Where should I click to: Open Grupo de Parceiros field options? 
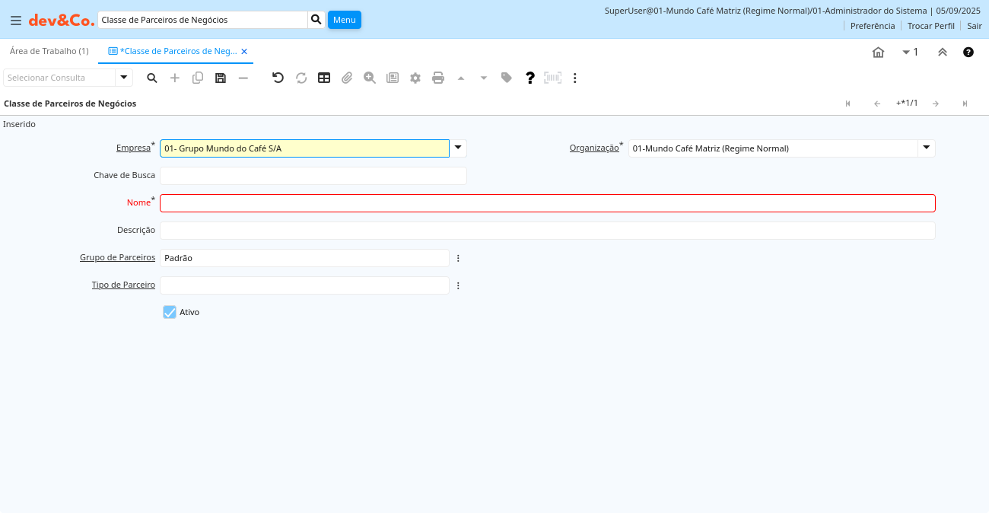click(458, 258)
